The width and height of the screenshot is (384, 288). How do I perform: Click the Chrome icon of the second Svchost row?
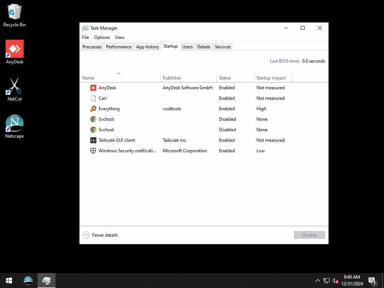pyautogui.click(x=93, y=130)
